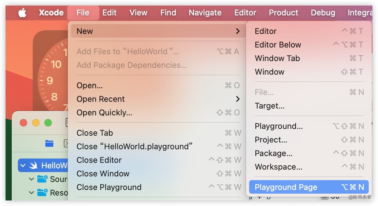
Task: Collapse the Resources folder chevron
Action: (31, 193)
